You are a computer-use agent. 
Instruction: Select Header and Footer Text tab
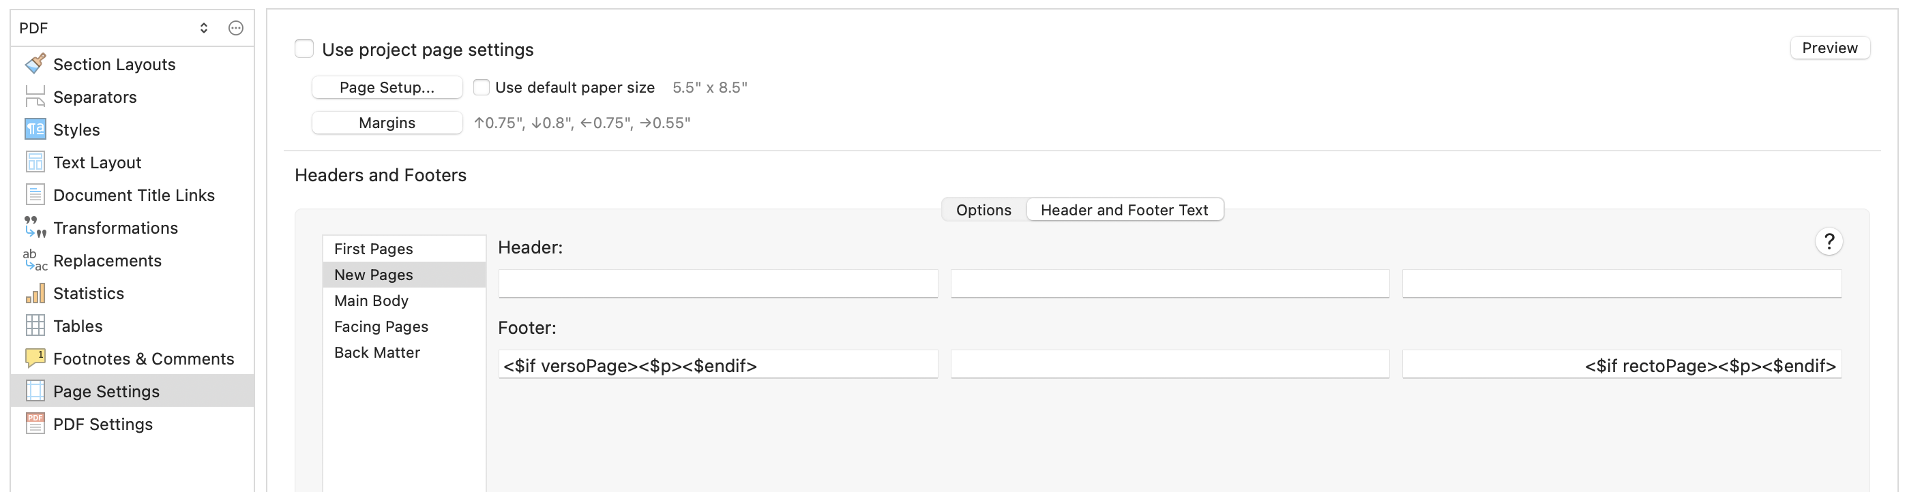coord(1124,209)
